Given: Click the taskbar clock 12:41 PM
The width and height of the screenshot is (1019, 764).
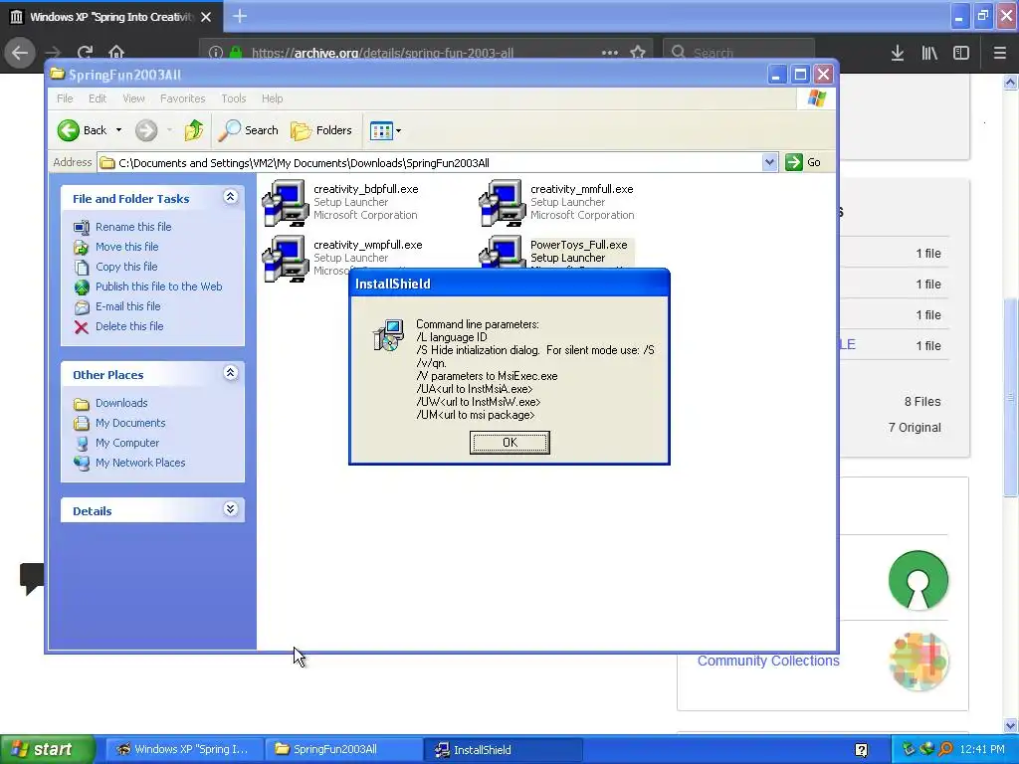Looking at the screenshot, I should 982,749.
